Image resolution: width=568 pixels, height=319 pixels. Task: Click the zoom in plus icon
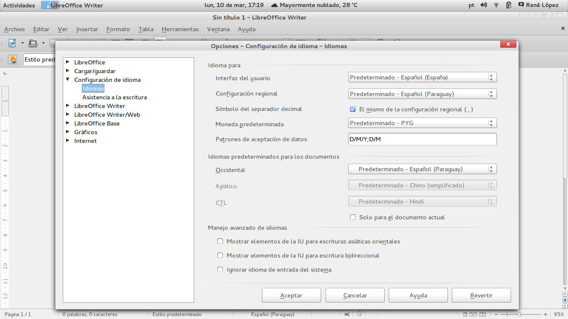(x=546, y=314)
